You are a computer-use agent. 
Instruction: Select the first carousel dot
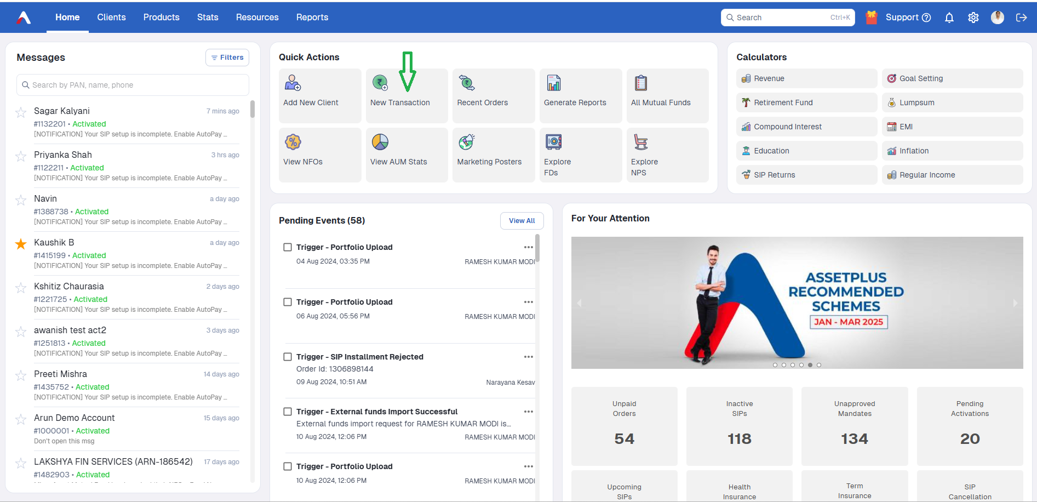775,365
